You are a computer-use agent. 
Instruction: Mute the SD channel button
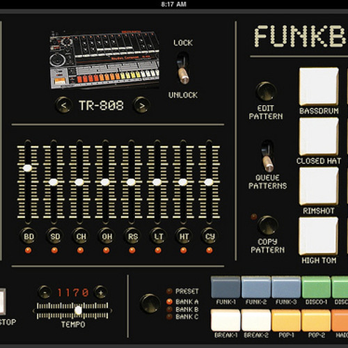tap(55, 236)
